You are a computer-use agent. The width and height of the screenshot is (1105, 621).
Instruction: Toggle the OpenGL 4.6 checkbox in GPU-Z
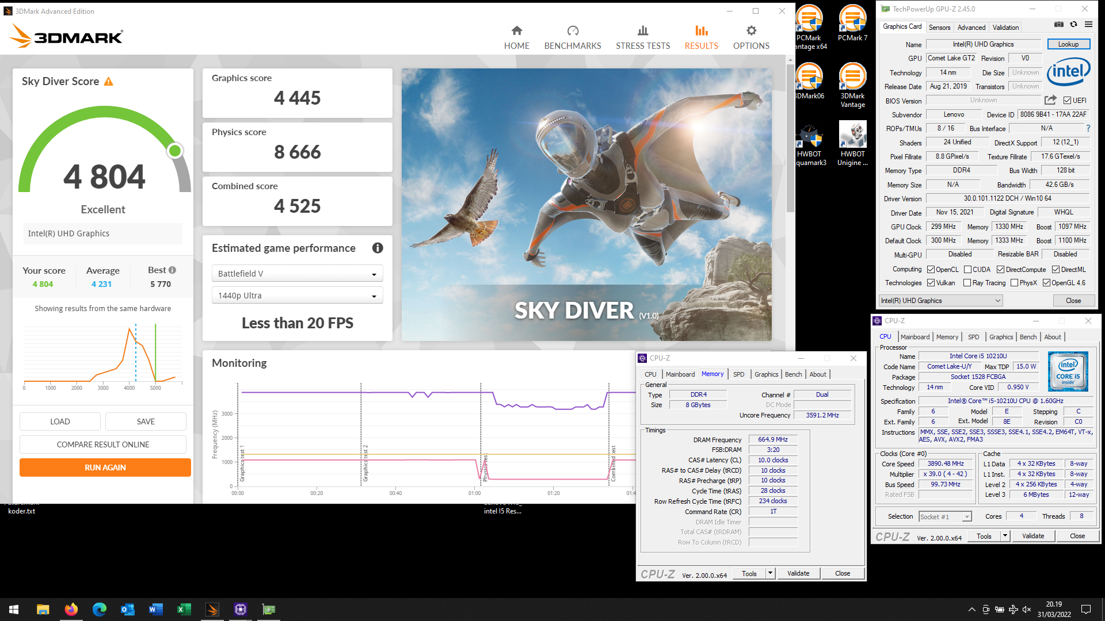click(1046, 283)
